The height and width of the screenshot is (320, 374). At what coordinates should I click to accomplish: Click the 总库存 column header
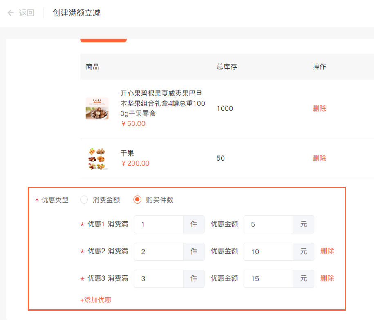pyautogui.click(x=227, y=67)
